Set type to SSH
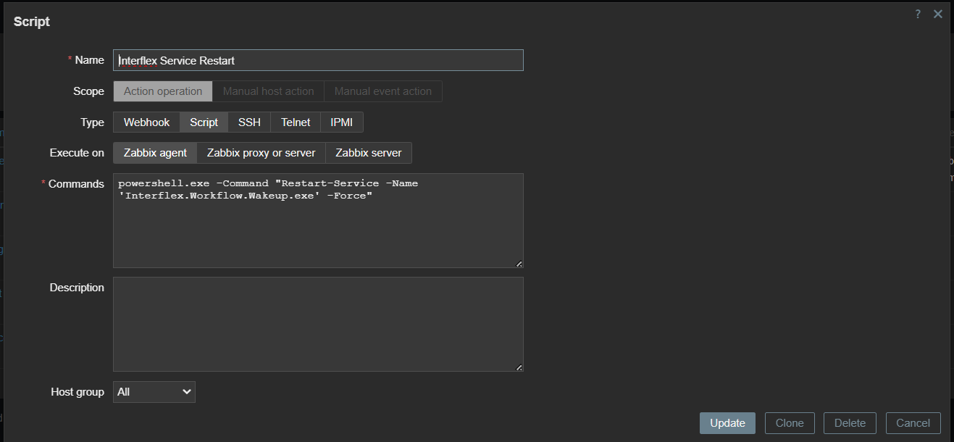The image size is (954, 442). (249, 122)
